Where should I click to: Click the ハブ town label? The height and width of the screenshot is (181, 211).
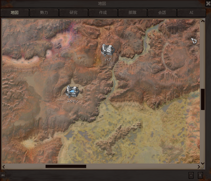108,59
